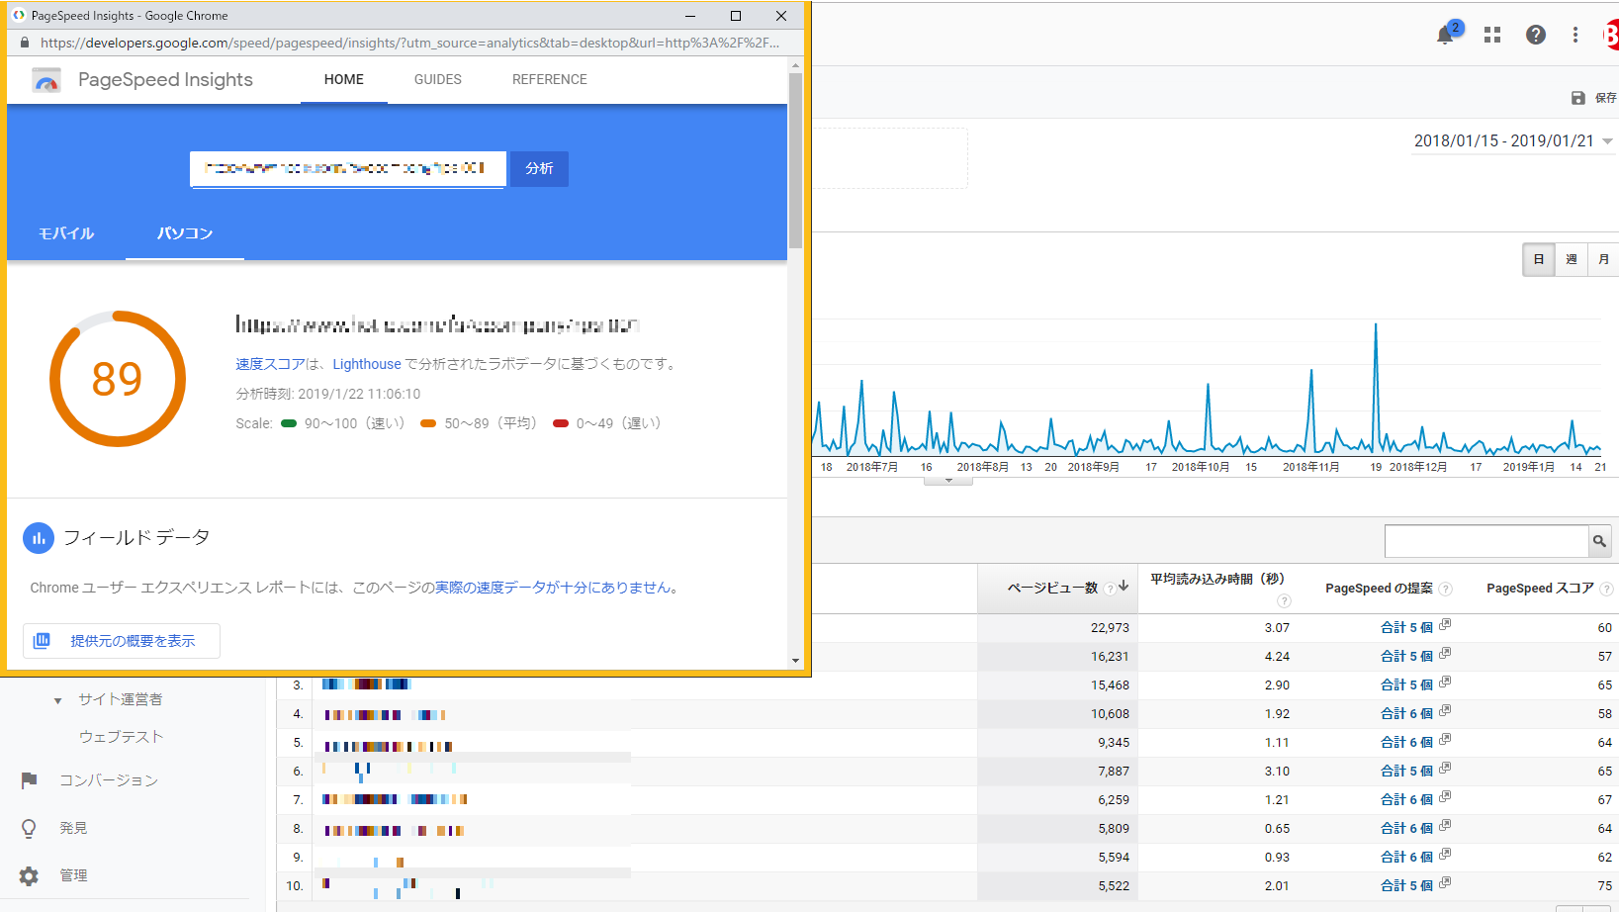The width and height of the screenshot is (1619, 912).
Task: Open the notifications bell icon
Action: tap(1445, 36)
